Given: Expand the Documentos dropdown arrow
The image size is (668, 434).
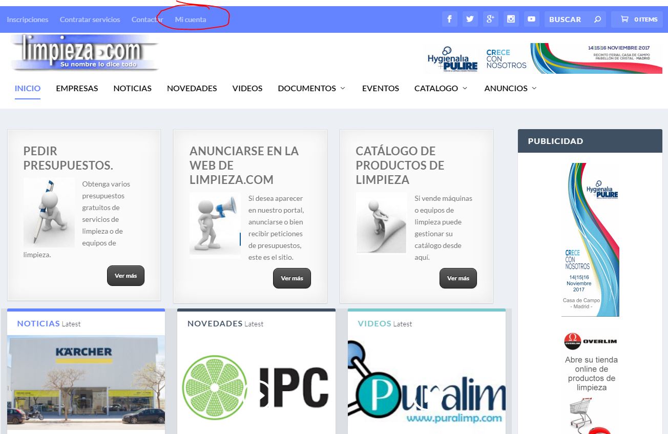Looking at the screenshot, I should [x=343, y=88].
